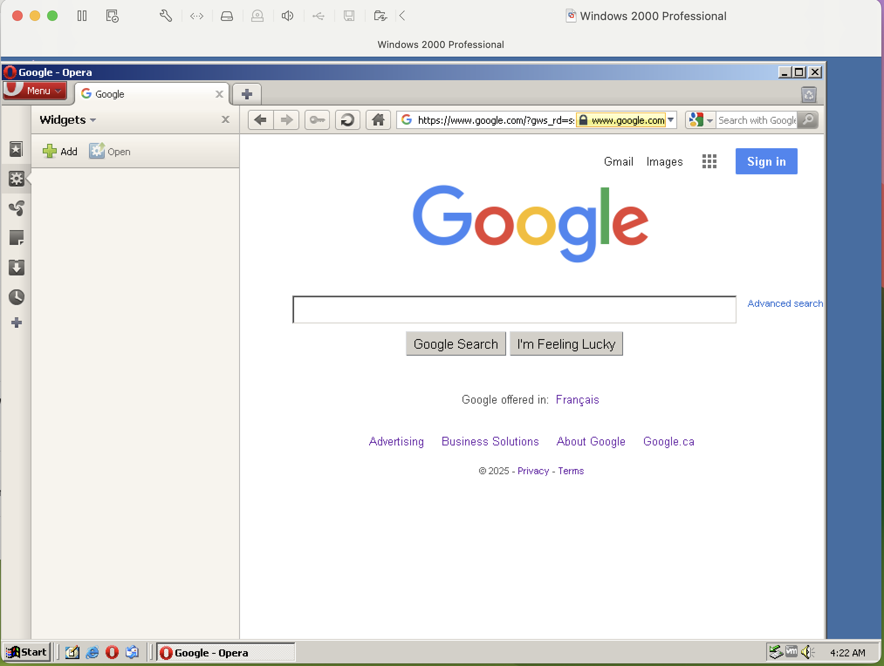Open VM settings wrench icon
The image size is (884, 666).
tap(165, 16)
